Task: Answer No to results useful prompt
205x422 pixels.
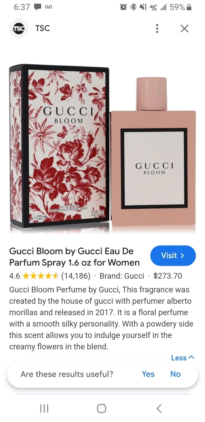Action: pos(175,374)
